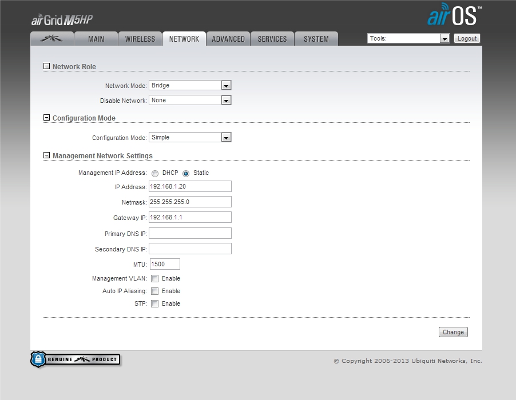Switch to the MAIN tab
516x400 pixels.
[x=96, y=39]
